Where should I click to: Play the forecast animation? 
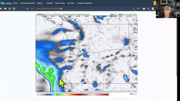tap(14, 9)
